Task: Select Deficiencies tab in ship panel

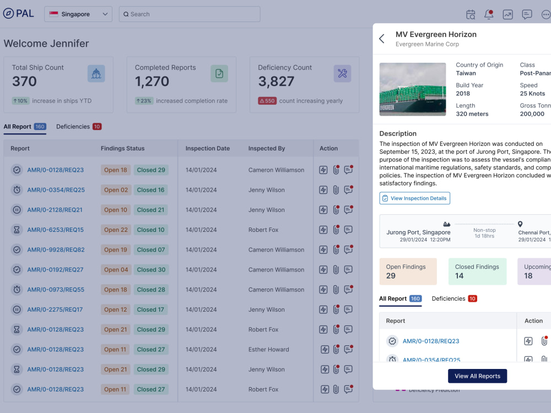Action: (x=455, y=299)
